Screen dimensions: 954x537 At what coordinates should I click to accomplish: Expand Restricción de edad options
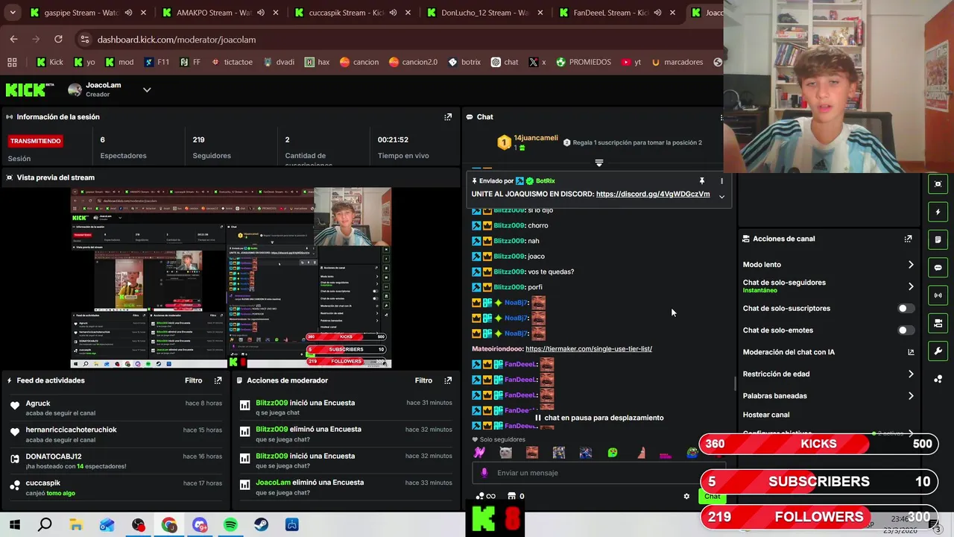pyautogui.click(x=910, y=374)
